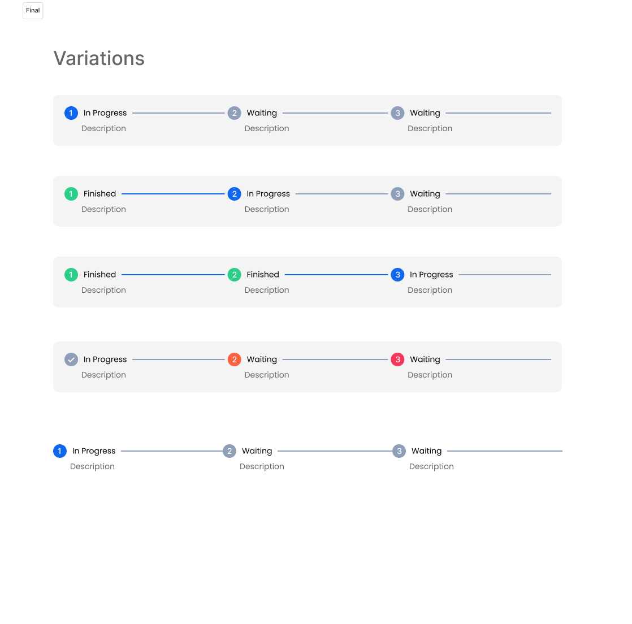This screenshot has width=632, height=624.
Task: Select the blue In Progress badge numbered 2
Action: click(235, 194)
